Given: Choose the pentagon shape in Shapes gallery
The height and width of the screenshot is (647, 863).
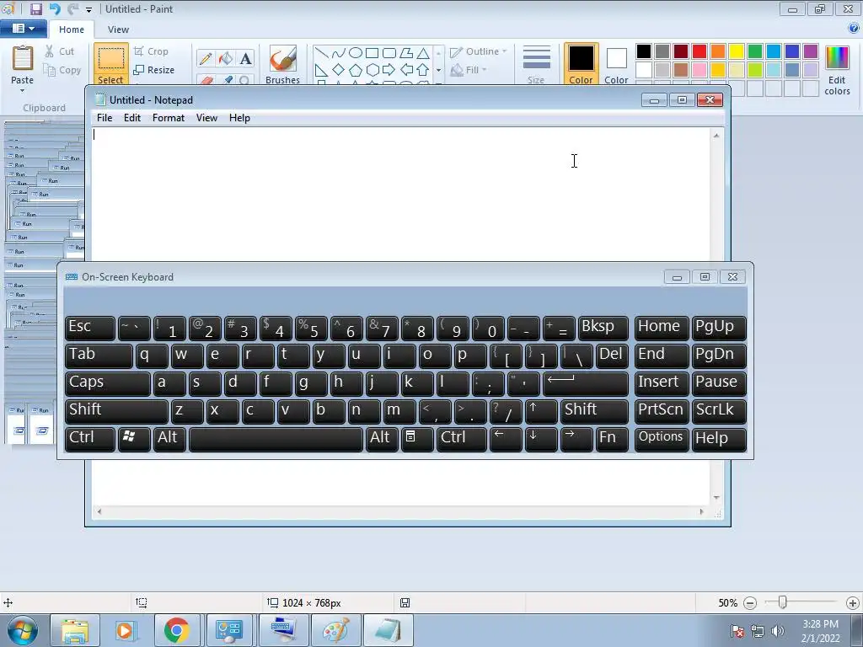Looking at the screenshot, I should (356, 70).
